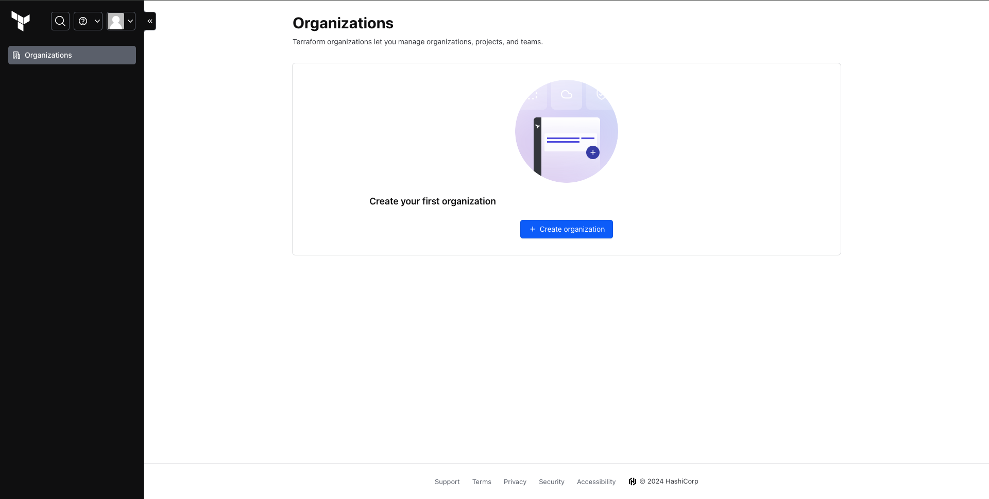Click the Terraform organizations description sentence
Viewport: 989px width, 499px height.
click(418, 42)
